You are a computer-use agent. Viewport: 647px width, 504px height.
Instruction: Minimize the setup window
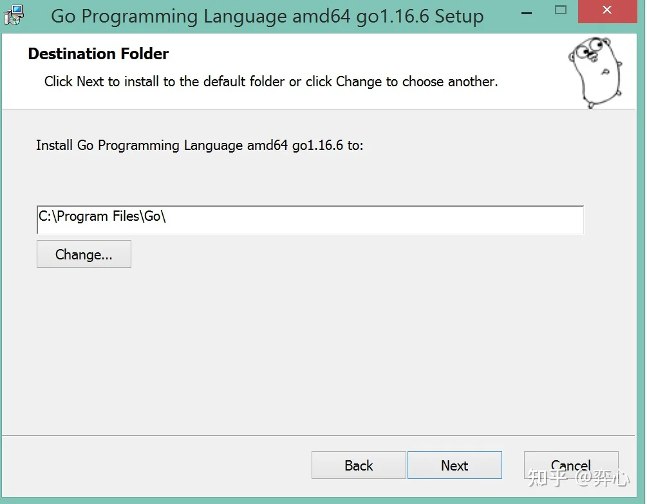point(526,12)
